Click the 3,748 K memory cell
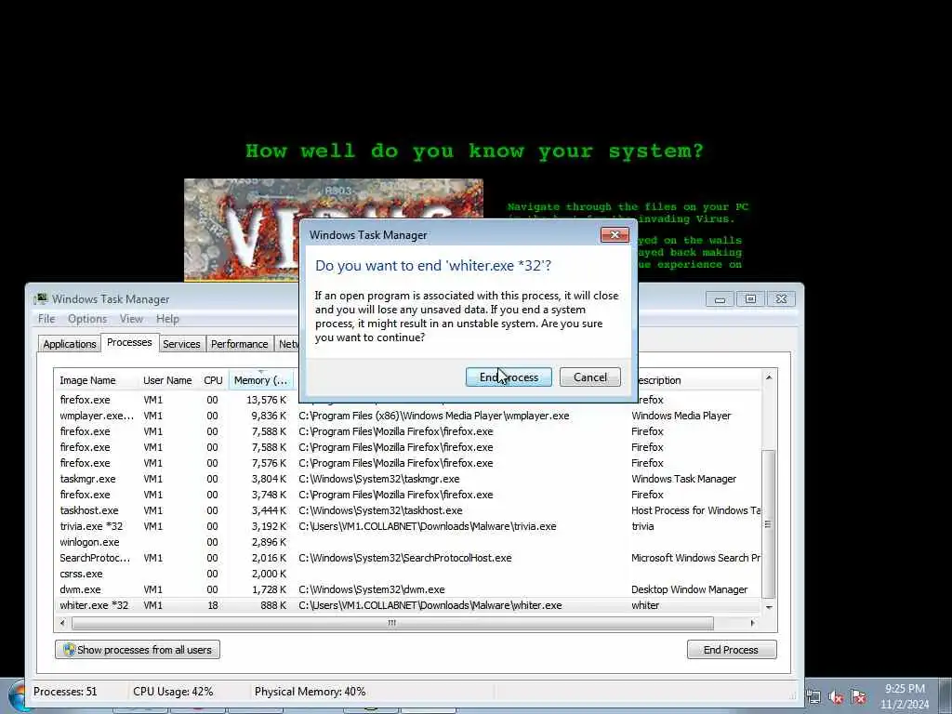The image size is (952, 714). click(x=269, y=495)
